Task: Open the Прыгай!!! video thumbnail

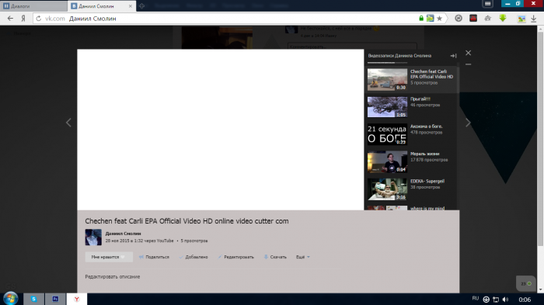Action: (387, 107)
